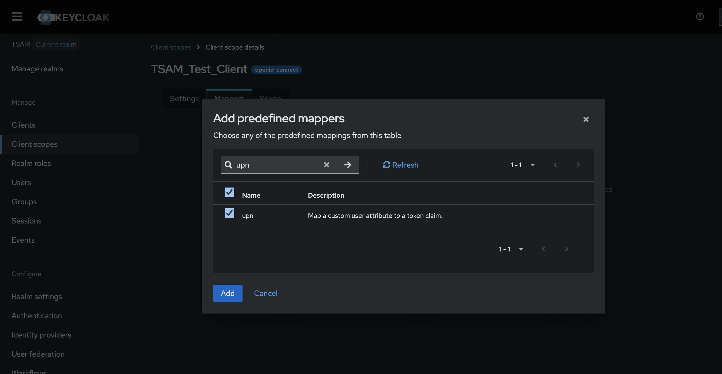Go to previous page in bottom pagination
Viewport: 722px width, 374px height.
coord(544,249)
